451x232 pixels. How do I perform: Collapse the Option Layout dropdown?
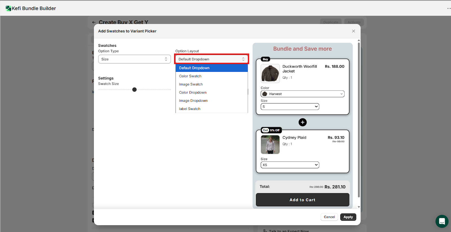tap(211, 59)
